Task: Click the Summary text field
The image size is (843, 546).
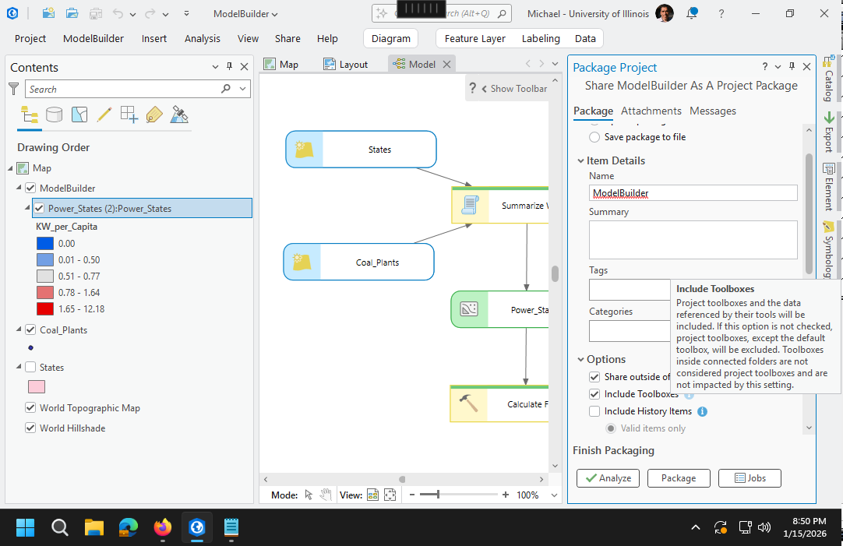Action: tap(693, 239)
